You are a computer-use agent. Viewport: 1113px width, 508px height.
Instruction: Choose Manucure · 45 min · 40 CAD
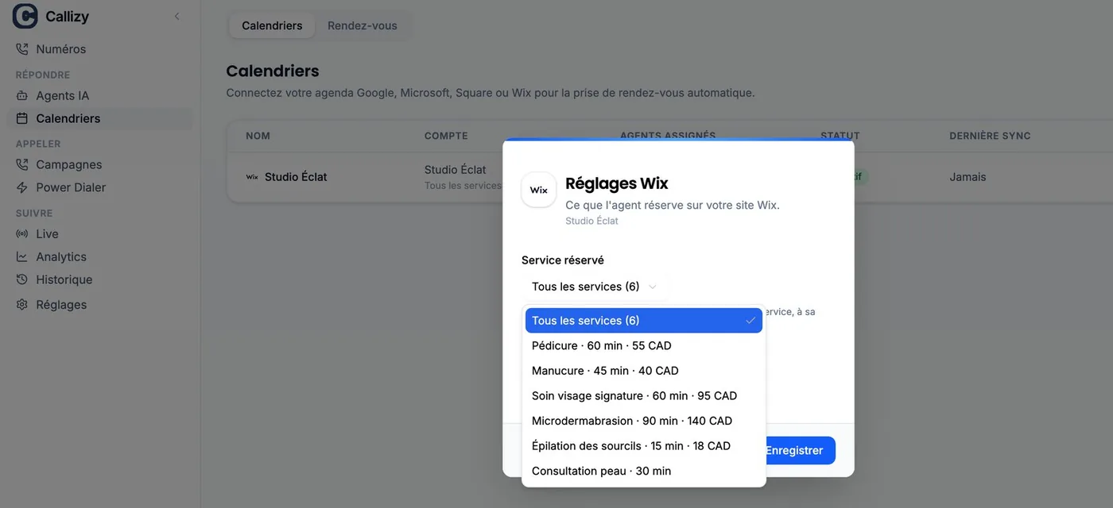point(644,371)
